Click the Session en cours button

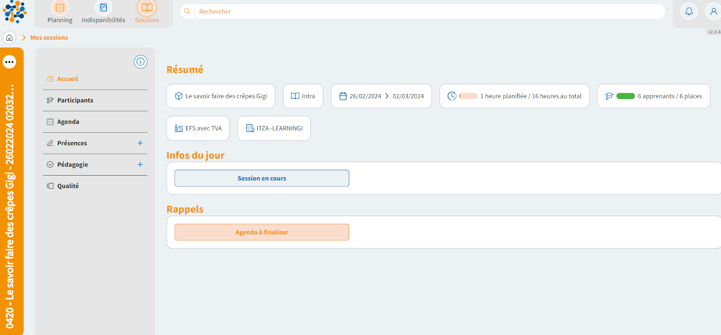tap(262, 178)
